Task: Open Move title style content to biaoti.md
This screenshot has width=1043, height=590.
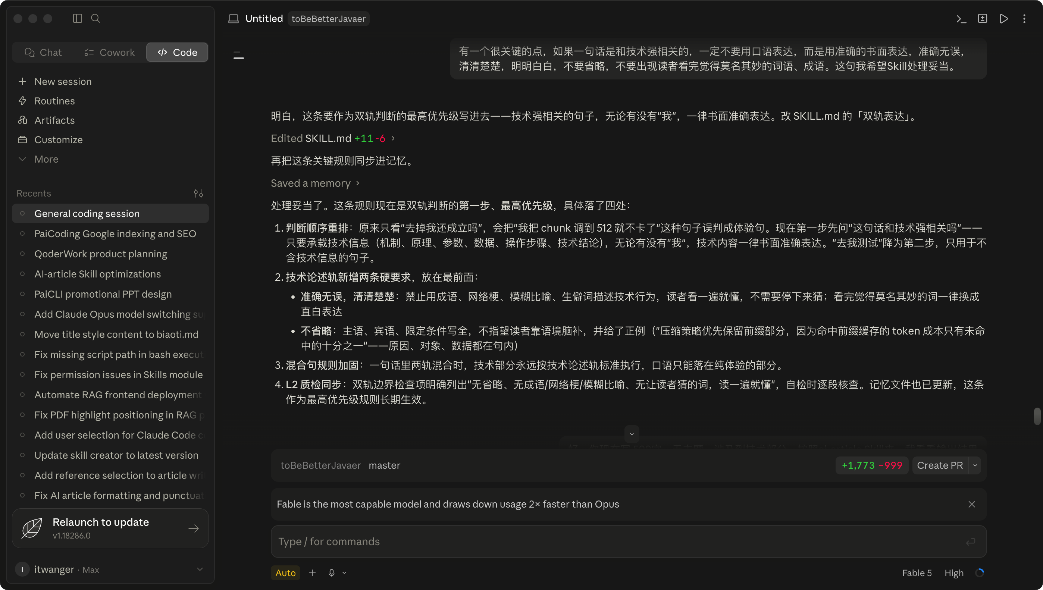Action: click(x=110, y=334)
